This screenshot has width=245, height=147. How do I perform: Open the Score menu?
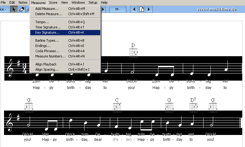pos(53,2)
